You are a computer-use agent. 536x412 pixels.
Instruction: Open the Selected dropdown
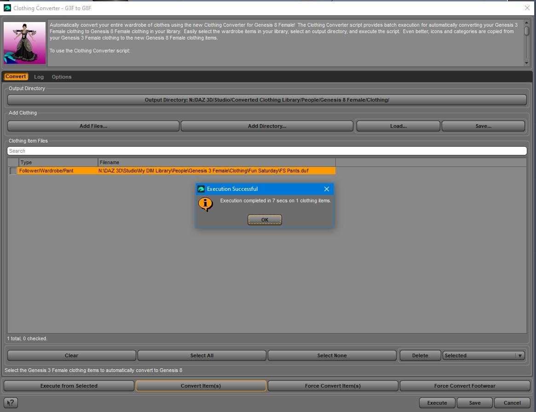pyautogui.click(x=484, y=355)
